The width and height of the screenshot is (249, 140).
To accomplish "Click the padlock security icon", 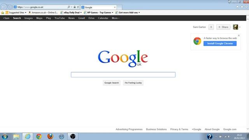I will [74, 7].
